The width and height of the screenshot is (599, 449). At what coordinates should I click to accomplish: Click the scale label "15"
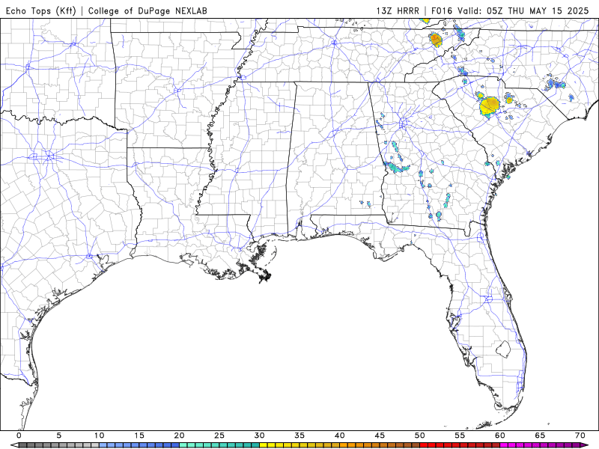pyautogui.click(x=139, y=436)
